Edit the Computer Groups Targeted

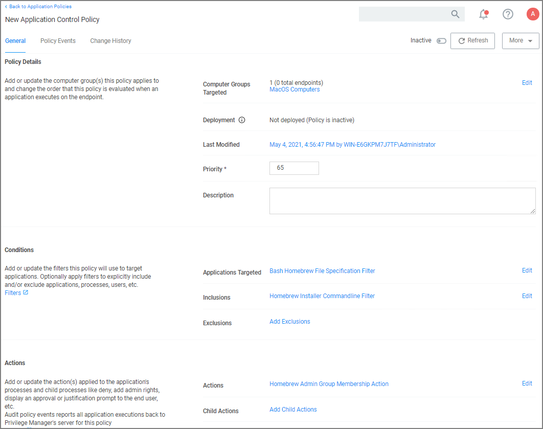click(527, 83)
